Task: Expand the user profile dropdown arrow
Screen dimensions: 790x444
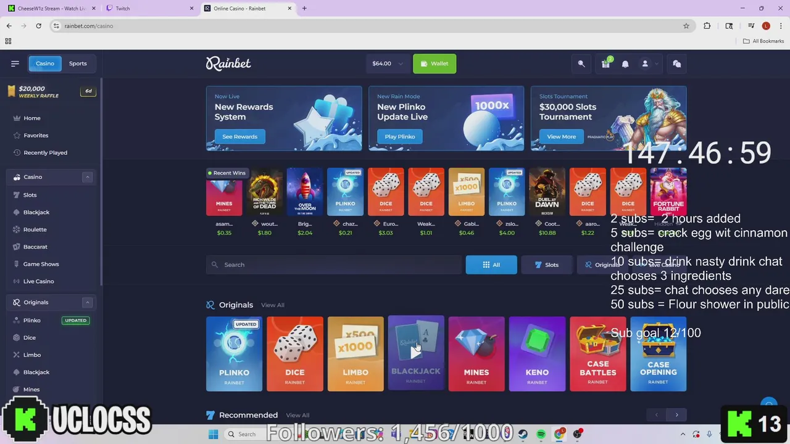Action: tap(657, 64)
